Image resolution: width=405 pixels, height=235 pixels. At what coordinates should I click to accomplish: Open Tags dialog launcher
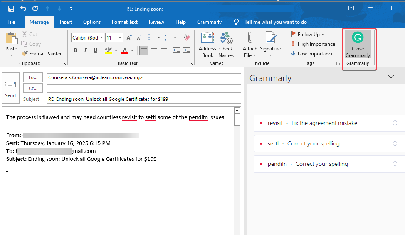[338, 63]
